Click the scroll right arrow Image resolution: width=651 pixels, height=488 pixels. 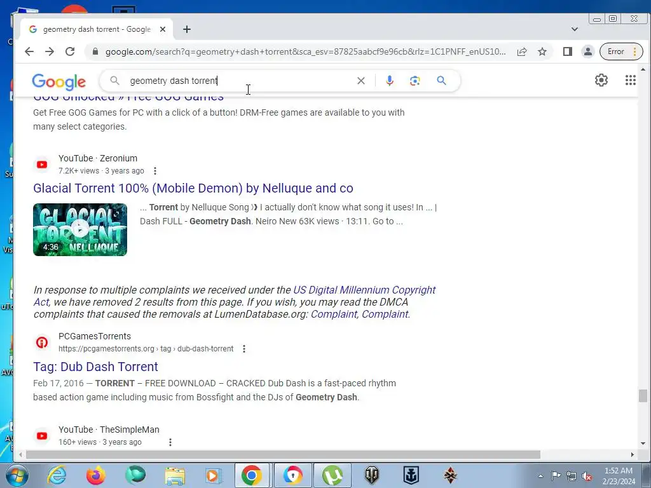[x=633, y=455]
